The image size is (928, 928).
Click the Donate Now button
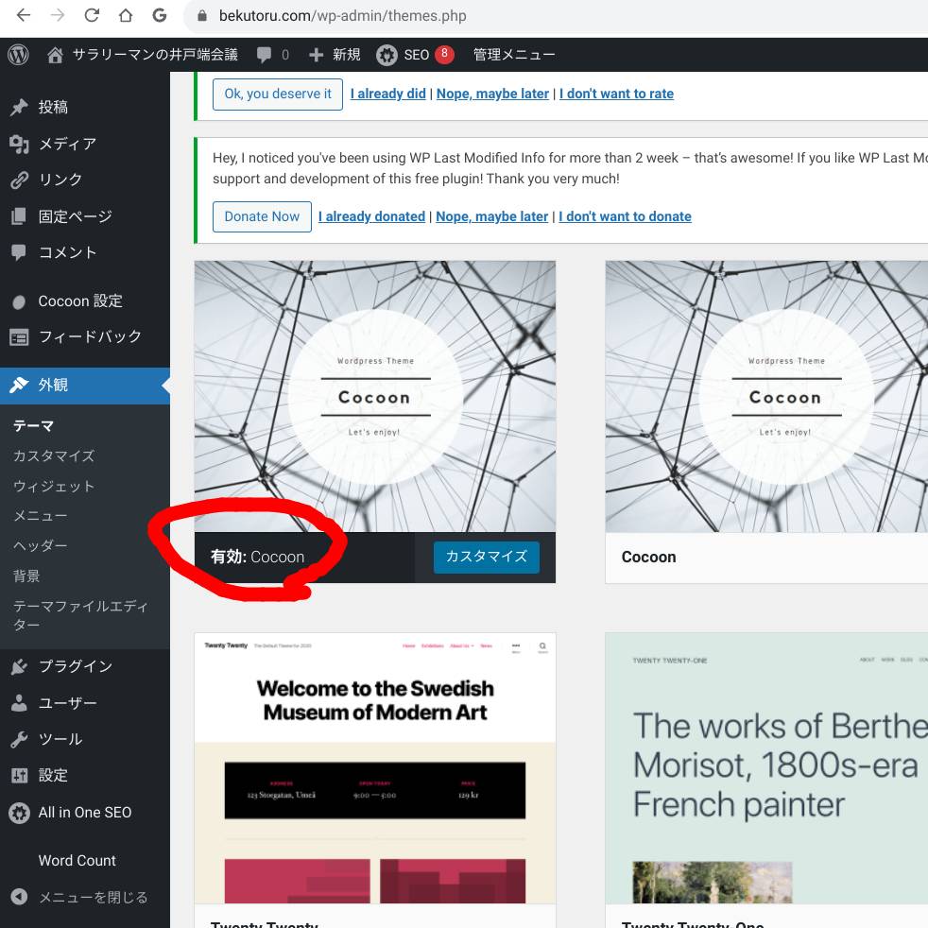pos(262,216)
